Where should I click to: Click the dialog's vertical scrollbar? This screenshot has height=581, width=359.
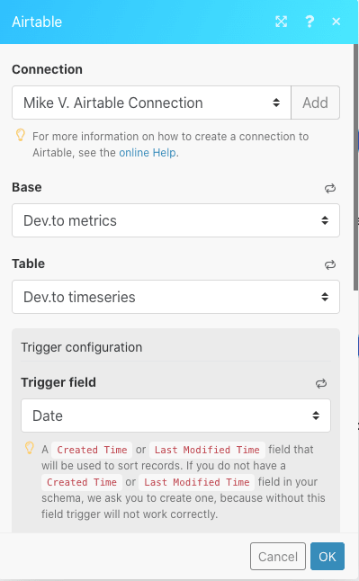355,166
